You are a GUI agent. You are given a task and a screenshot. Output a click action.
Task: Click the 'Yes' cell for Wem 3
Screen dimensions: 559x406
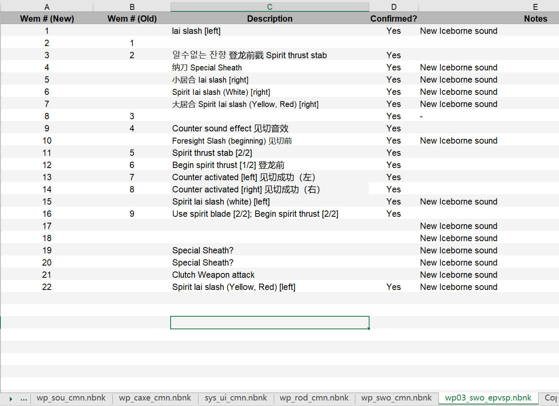tap(394, 55)
